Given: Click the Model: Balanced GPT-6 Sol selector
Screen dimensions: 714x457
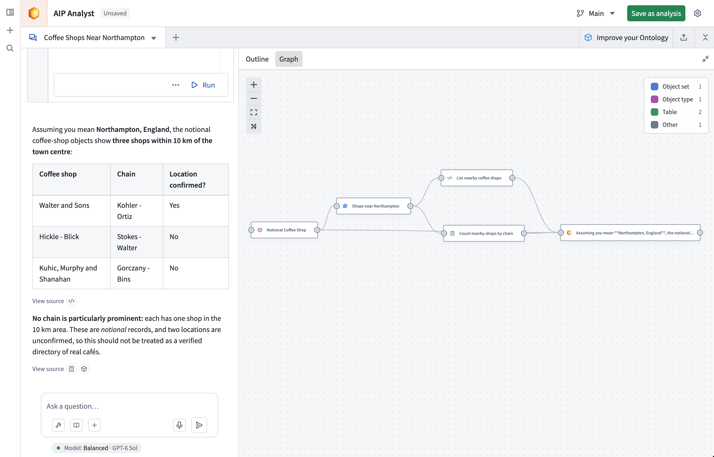Looking at the screenshot, I should [96, 448].
